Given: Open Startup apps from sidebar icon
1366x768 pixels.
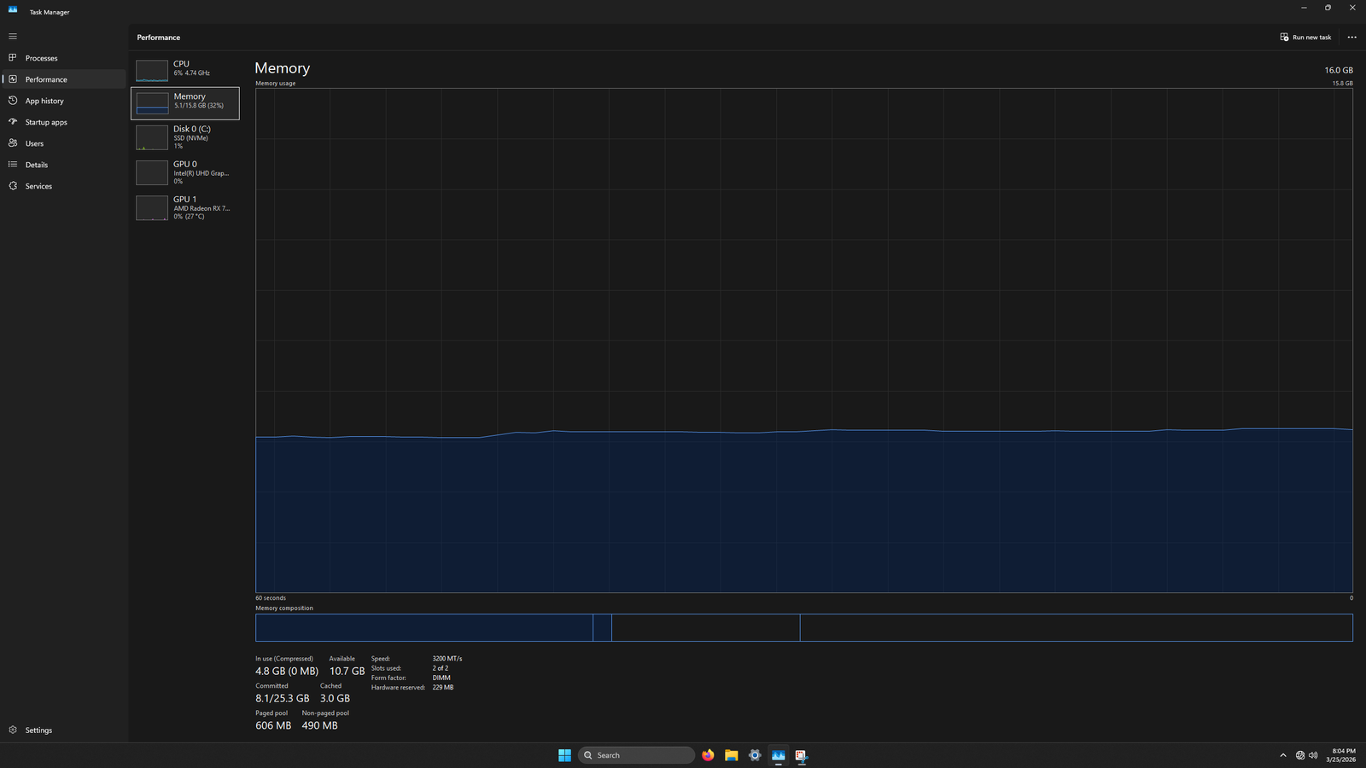Looking at the screenshot, I should tap(13, 122).
